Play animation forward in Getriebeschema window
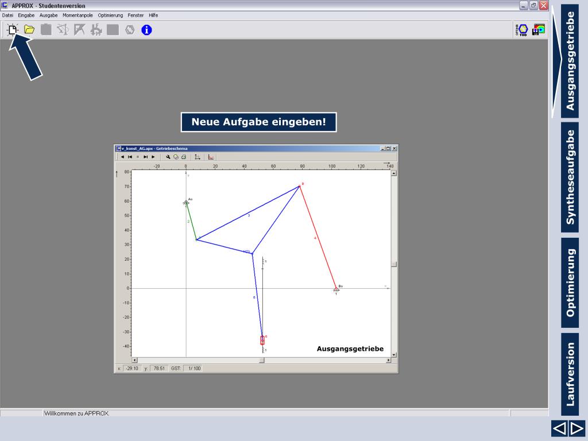588x441 pixels. coord(153,157)
